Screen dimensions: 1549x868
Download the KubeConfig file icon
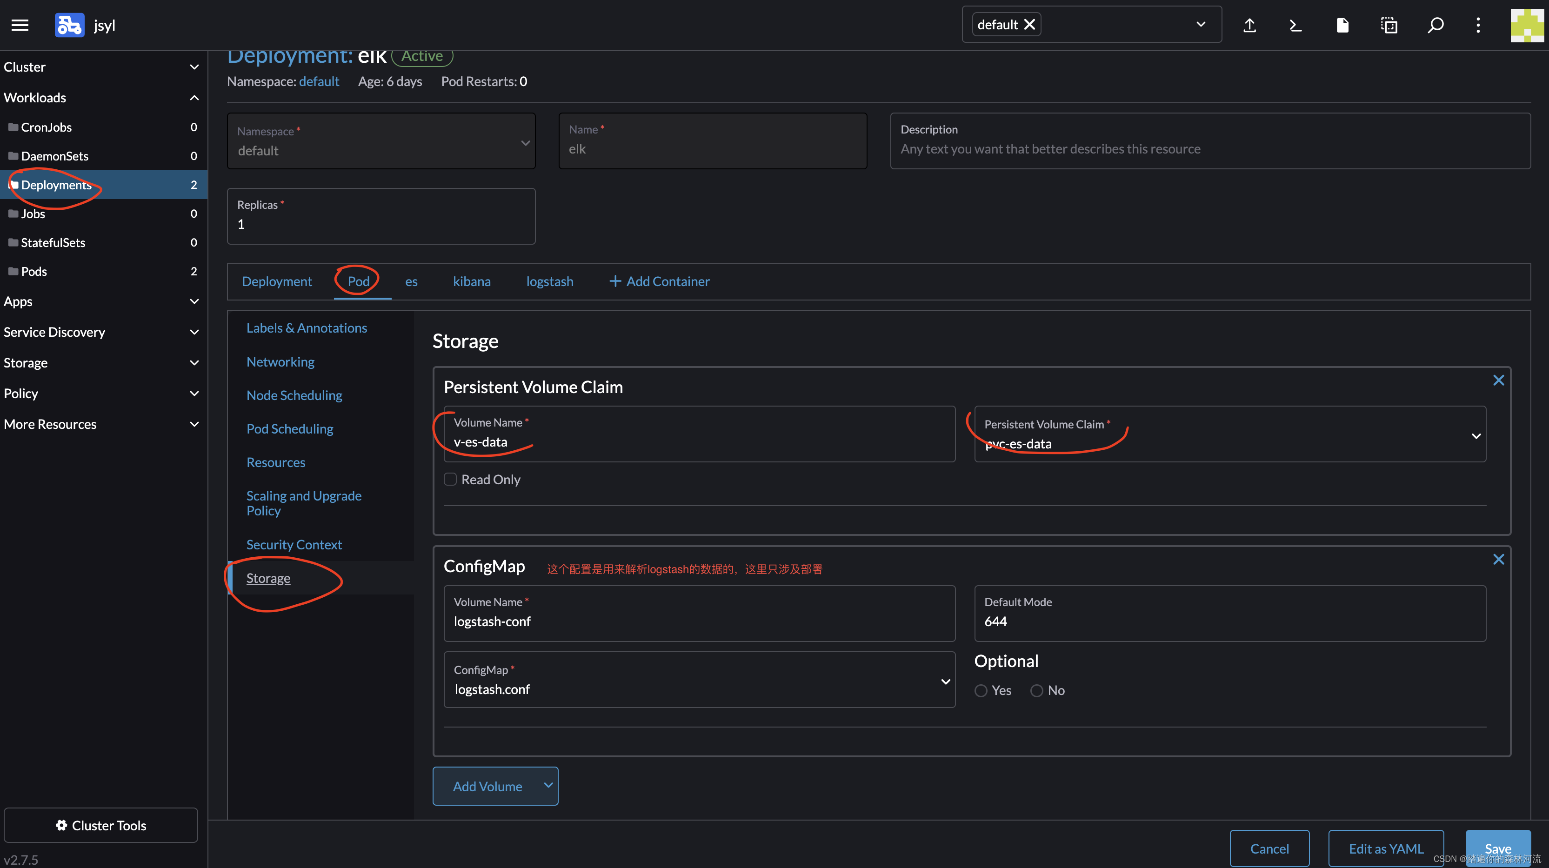[1342, 25]
